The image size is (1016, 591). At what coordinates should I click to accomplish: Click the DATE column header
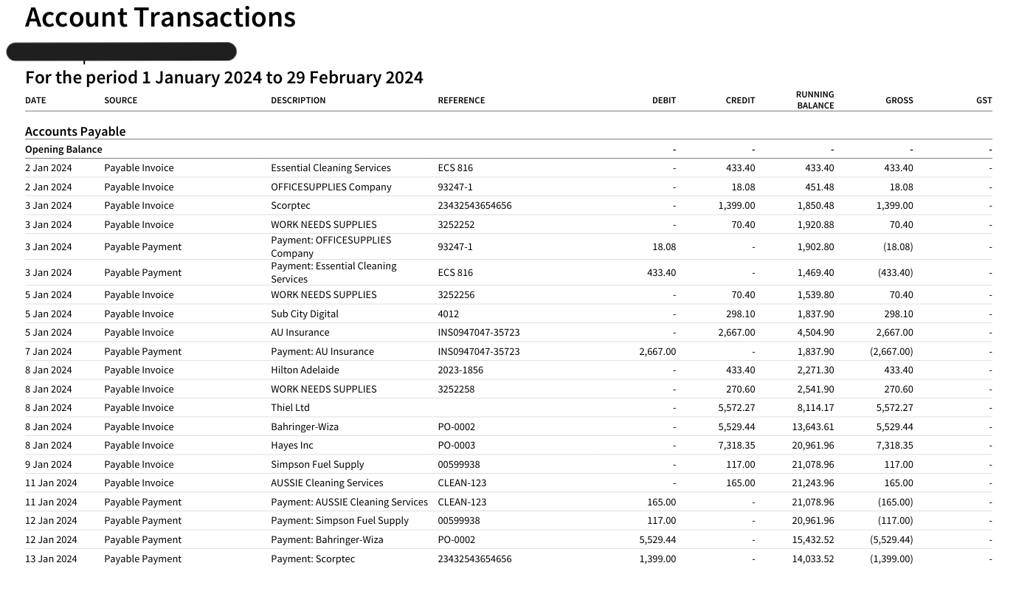click(x=35, y=100)
